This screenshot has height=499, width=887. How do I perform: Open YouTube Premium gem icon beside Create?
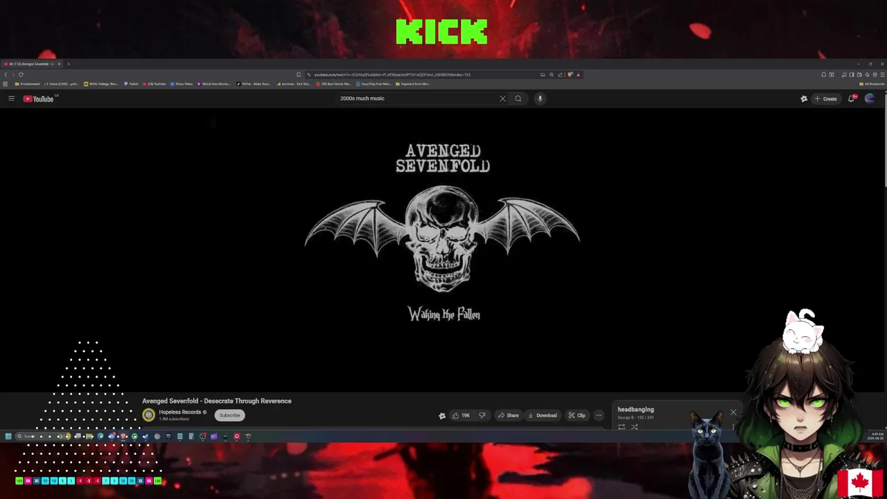(x=804, y=98)
